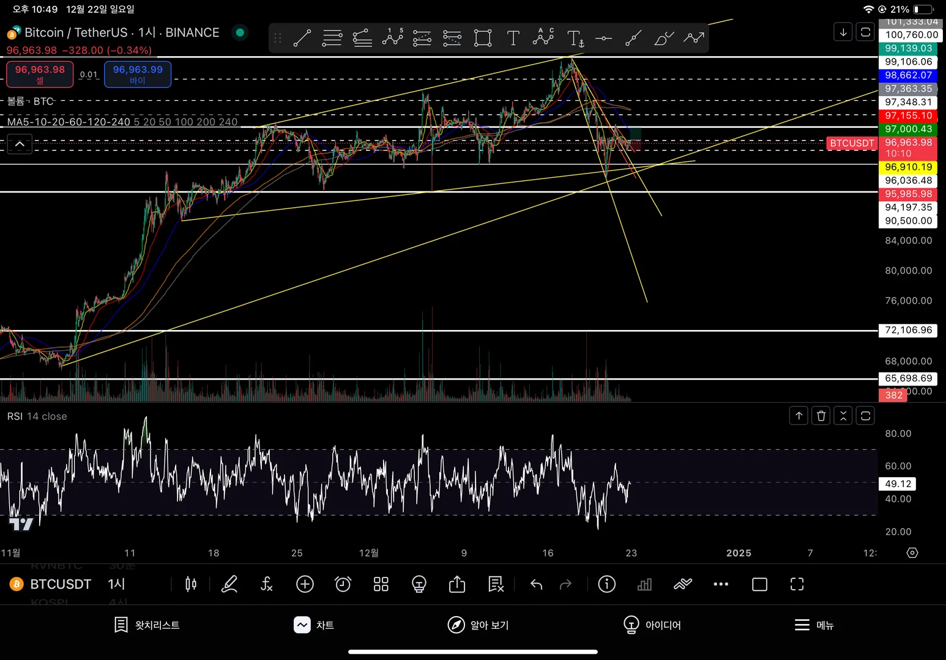Open the 왓치리스트 tab
The image size is (946, 660).
tap(147, 625)
